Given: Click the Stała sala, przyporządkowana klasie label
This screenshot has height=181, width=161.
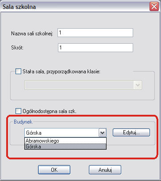Looking at the screenshot, I should pyautogui.click(x=61, y=72).
